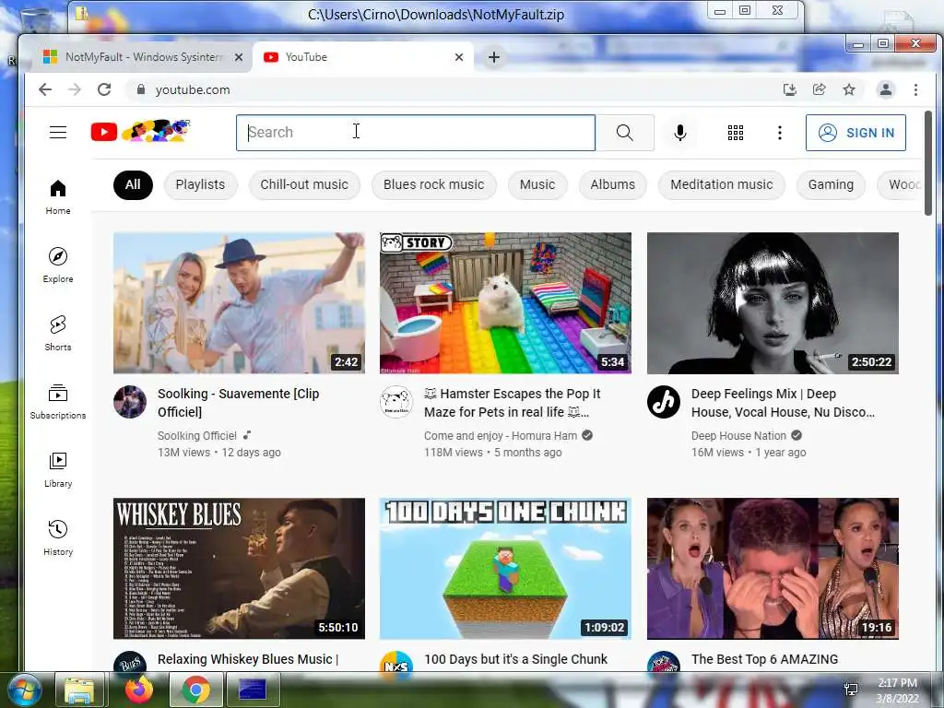Close the YouTube tab
This screenshot has width=944, height=708.
459,57
